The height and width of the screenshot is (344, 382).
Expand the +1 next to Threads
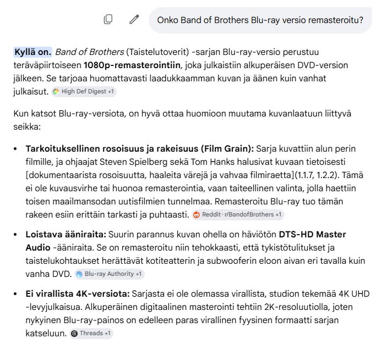tap(108, 334)
